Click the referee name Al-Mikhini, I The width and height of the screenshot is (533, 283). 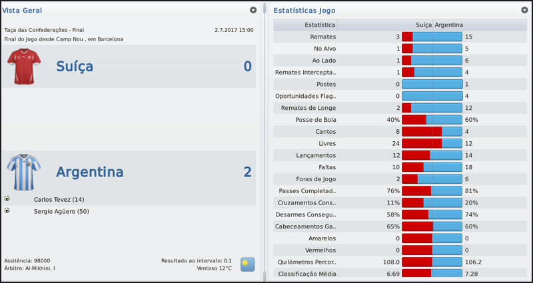click(39, 269)
